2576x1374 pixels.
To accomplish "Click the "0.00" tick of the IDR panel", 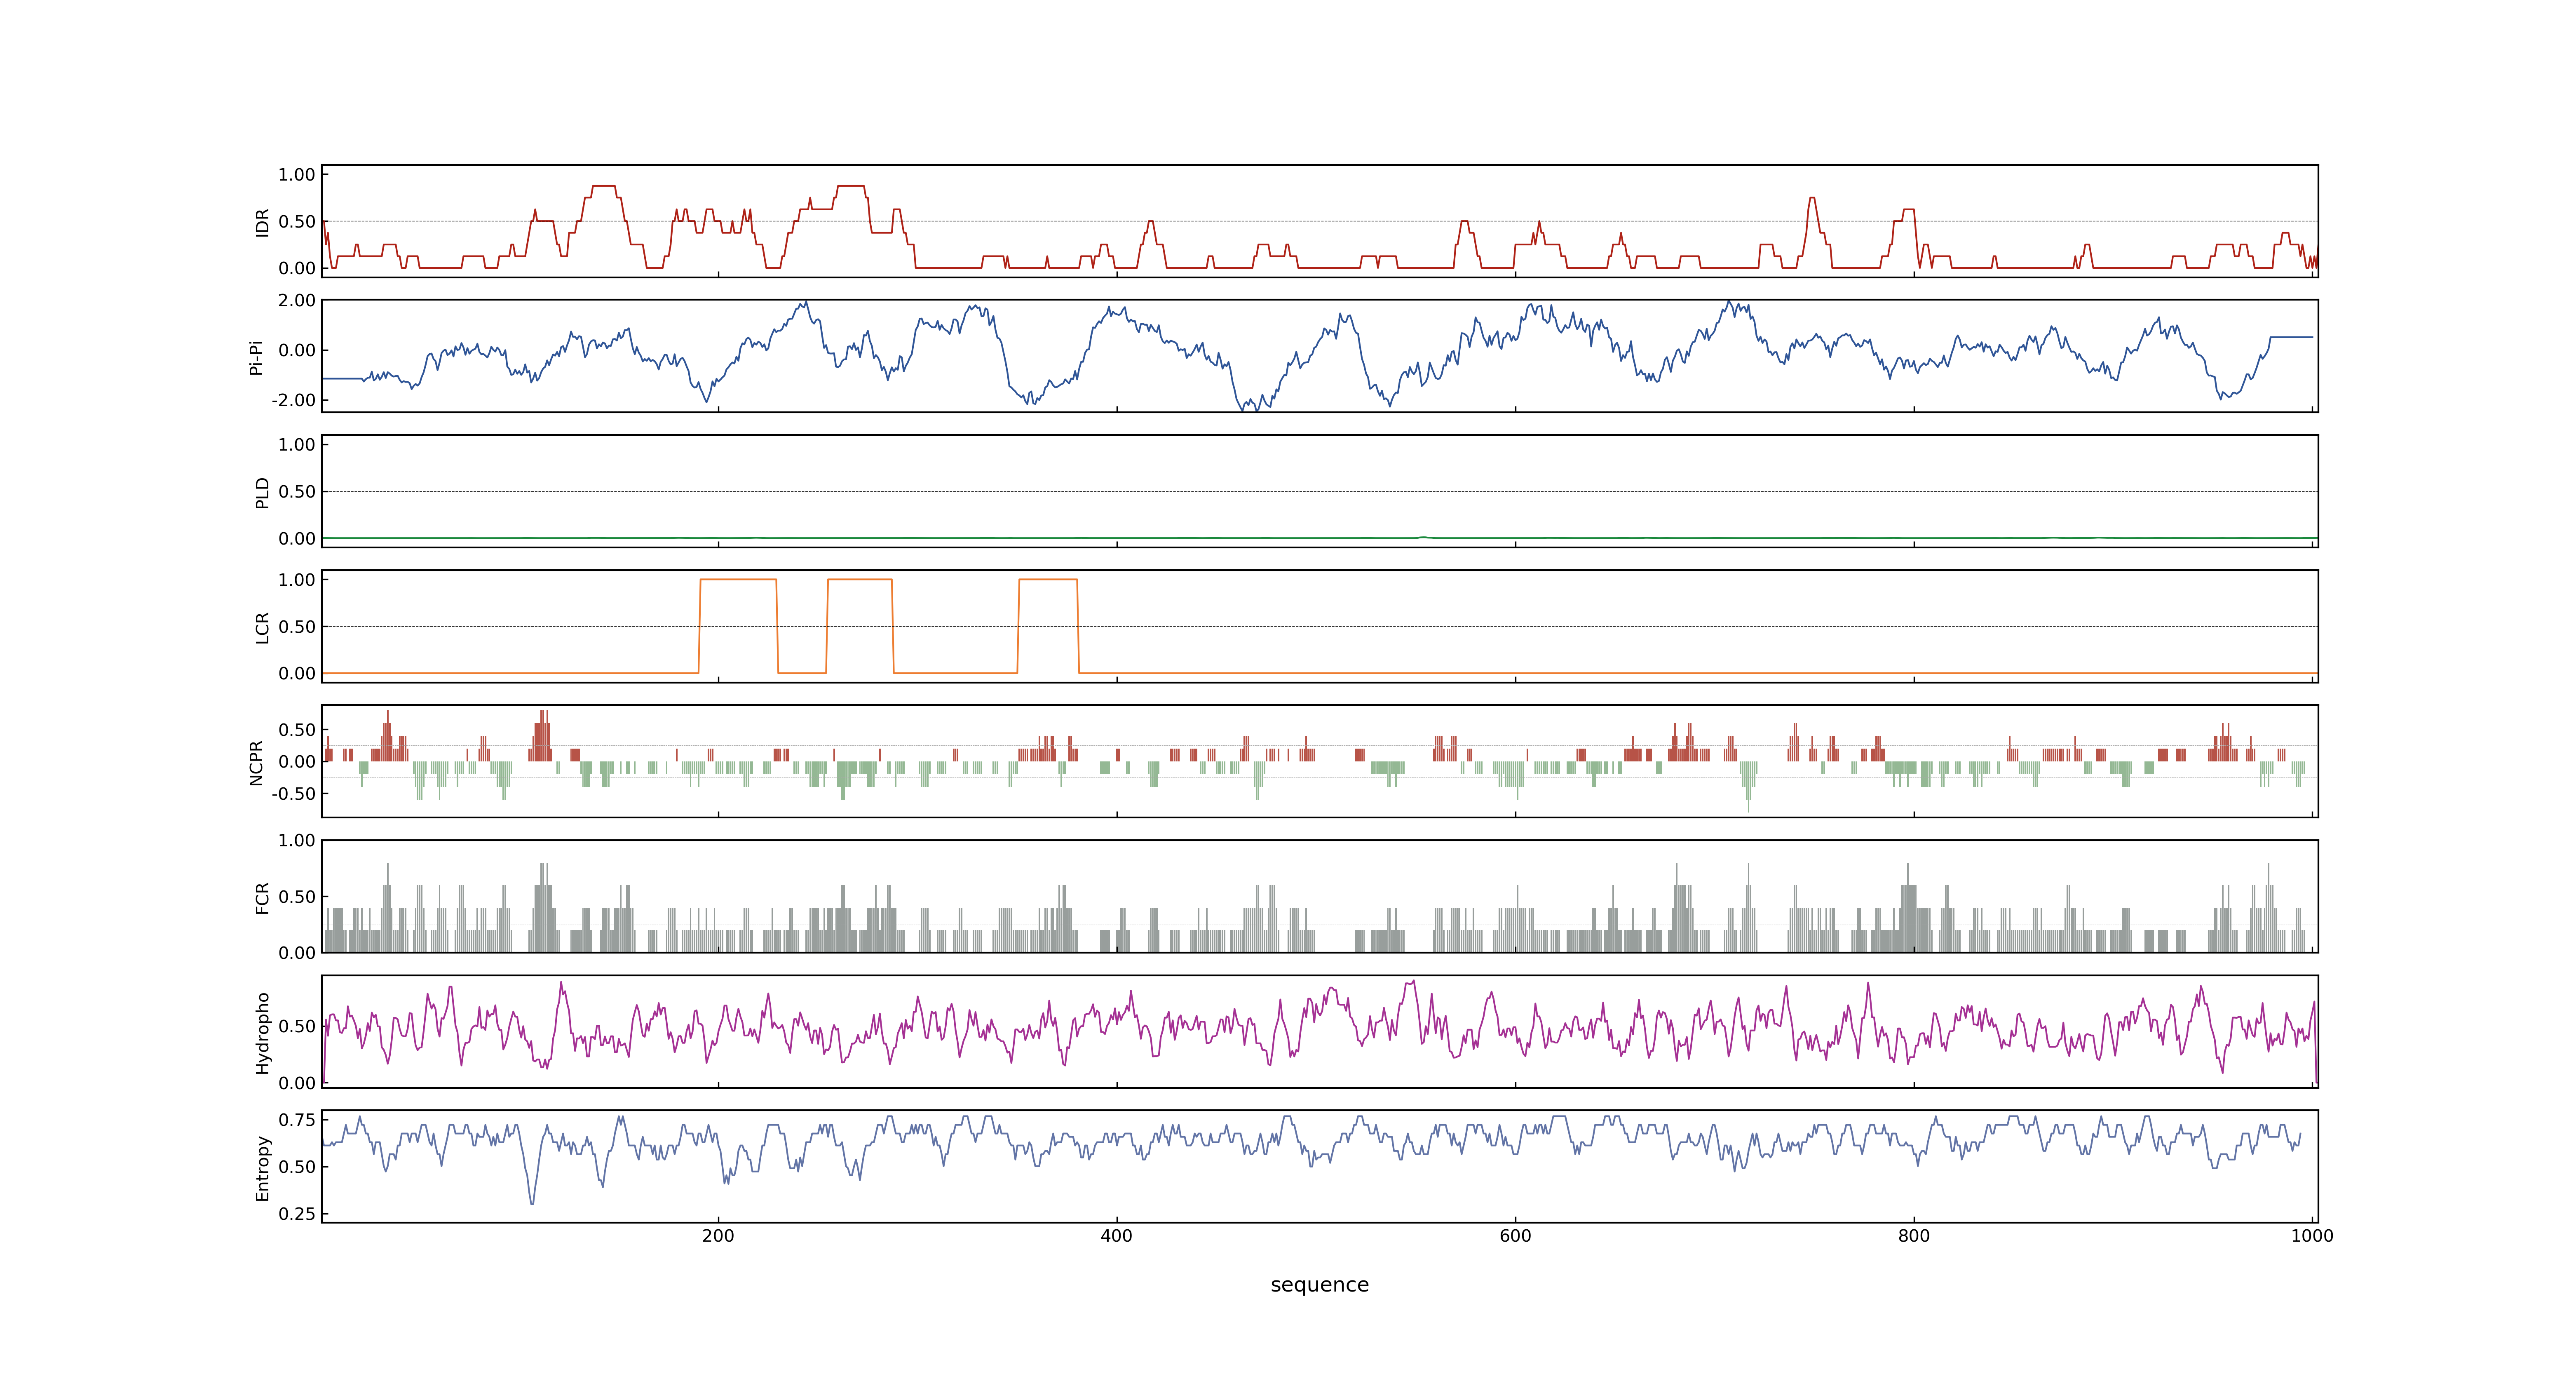I will coord(297,268).
